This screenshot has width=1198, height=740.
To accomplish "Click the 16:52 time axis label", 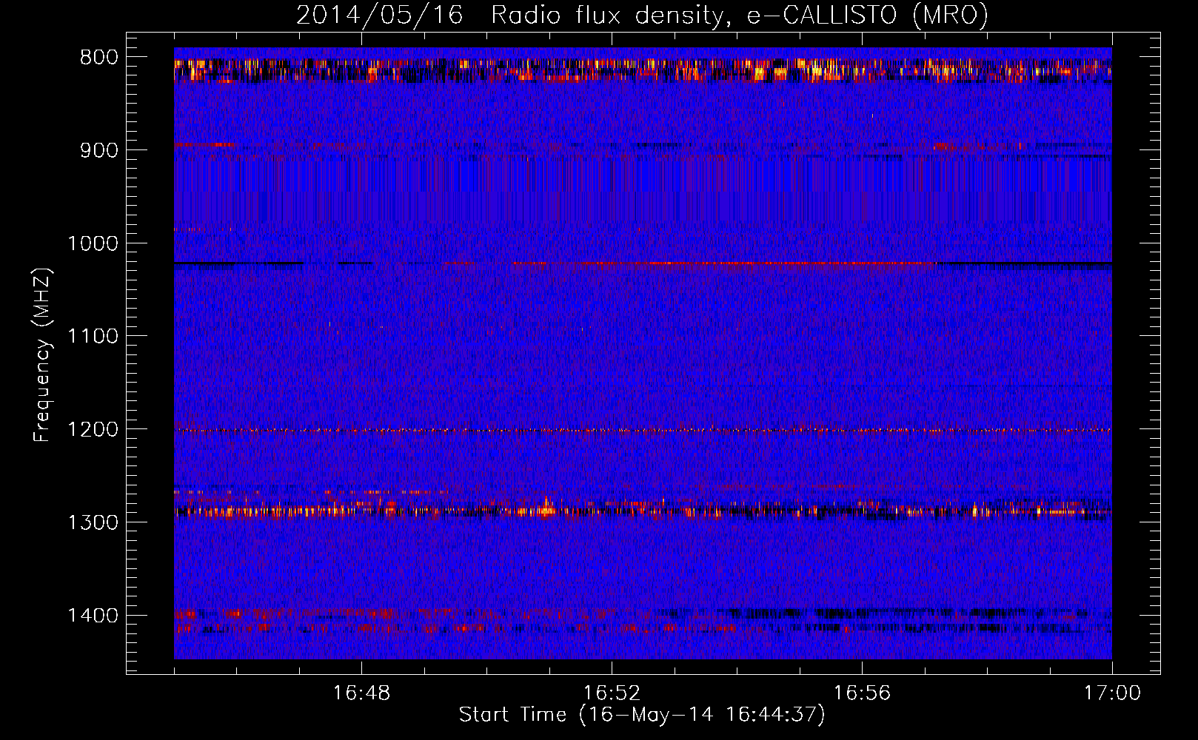I will pyautogui.click(x=612, y=693).
